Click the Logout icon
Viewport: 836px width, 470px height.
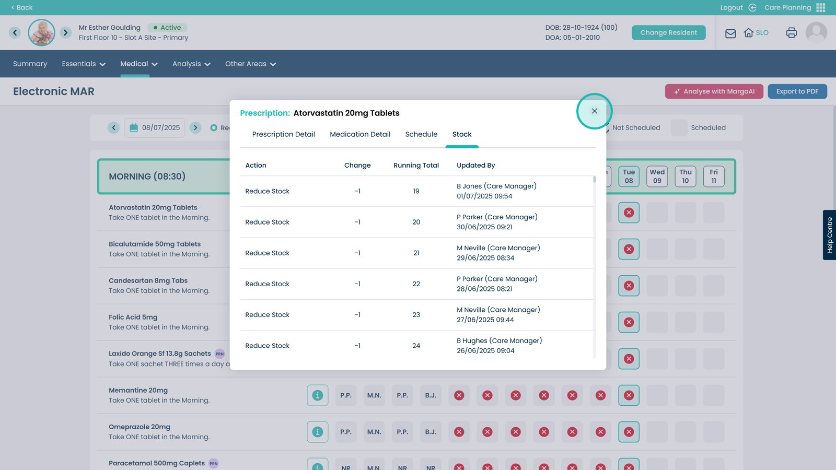coord(752,7)
